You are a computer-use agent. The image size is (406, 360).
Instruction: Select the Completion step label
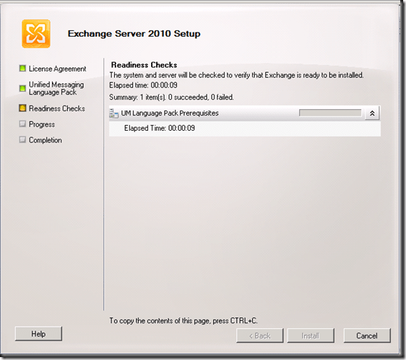(46, 140)
